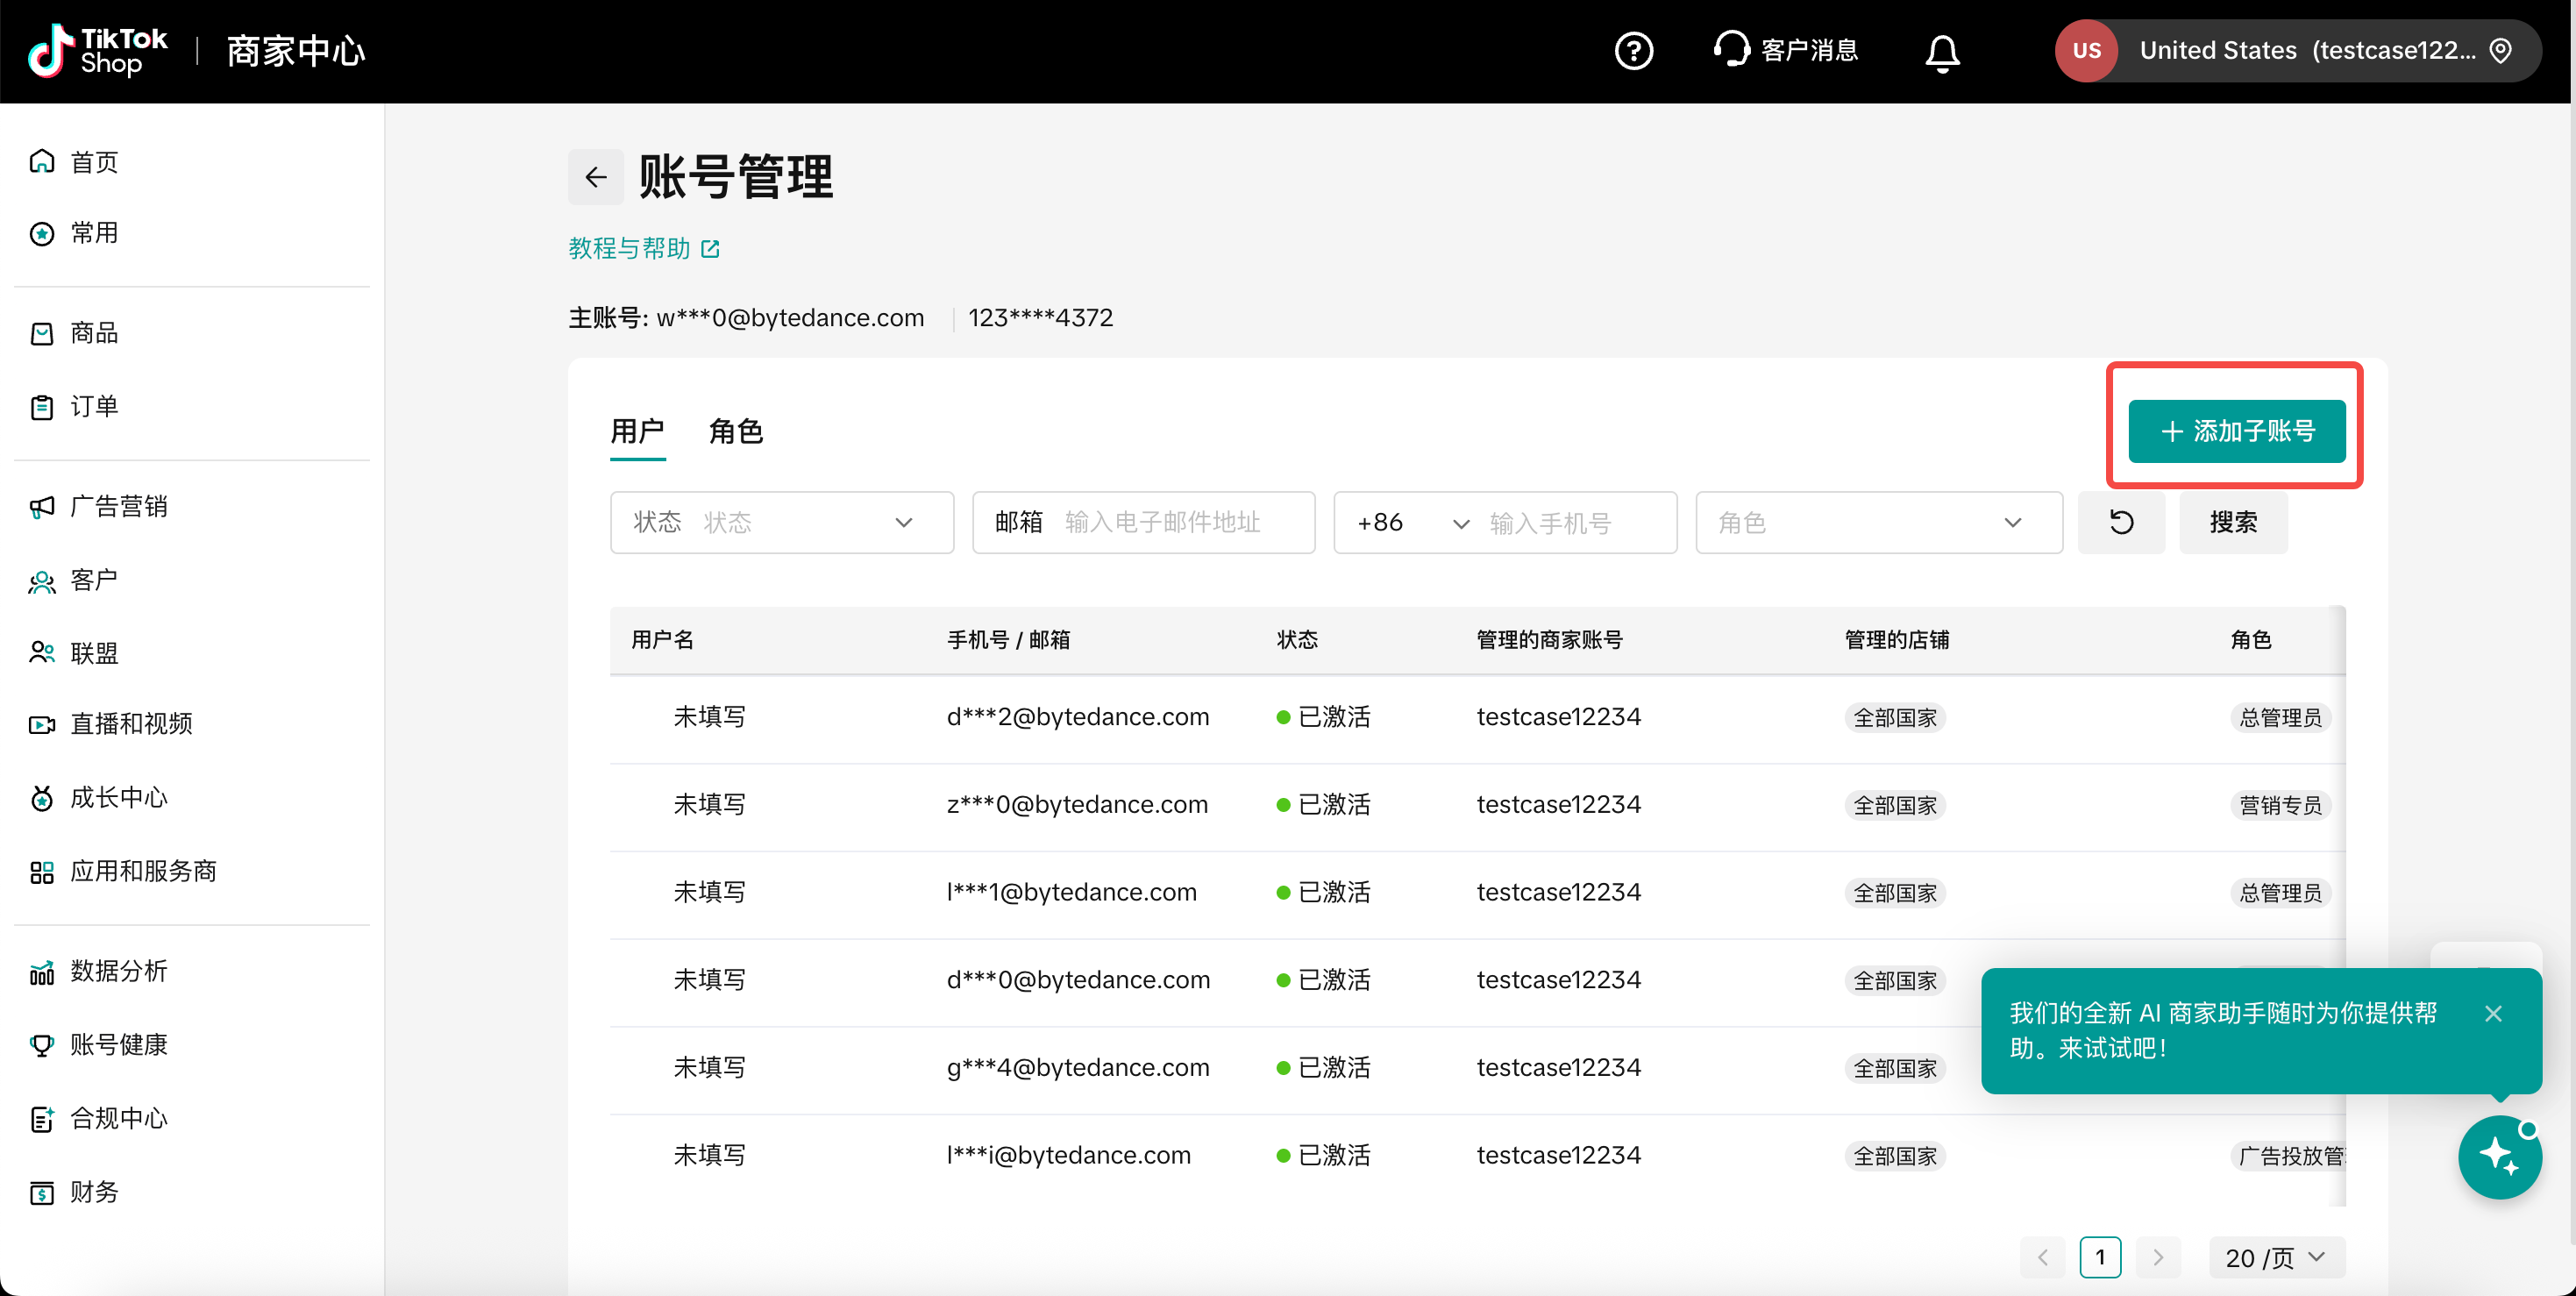The height and width of the screenshot is (1296, 2576).
Task: Open the +86 country code dropdown
Action: 1412,523
